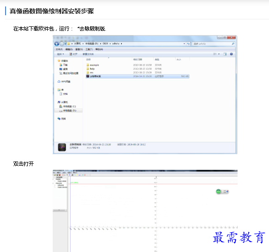Open the view options dropdown arrow
The image size is (269, 252).
point(219,54)
